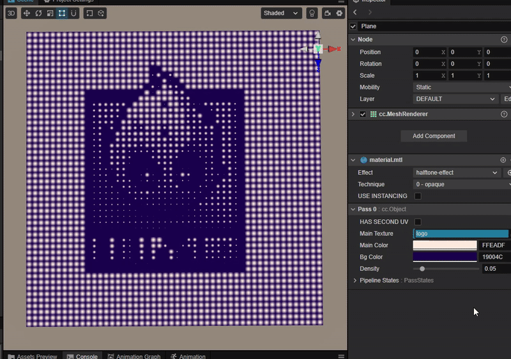This screenshot has height=359, width=511.
Task: Open the scene camera settings icon
Action: 328,13
